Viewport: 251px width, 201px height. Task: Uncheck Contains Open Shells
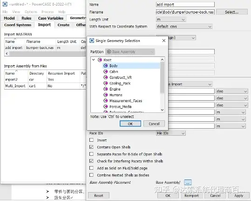coord(91,147)
